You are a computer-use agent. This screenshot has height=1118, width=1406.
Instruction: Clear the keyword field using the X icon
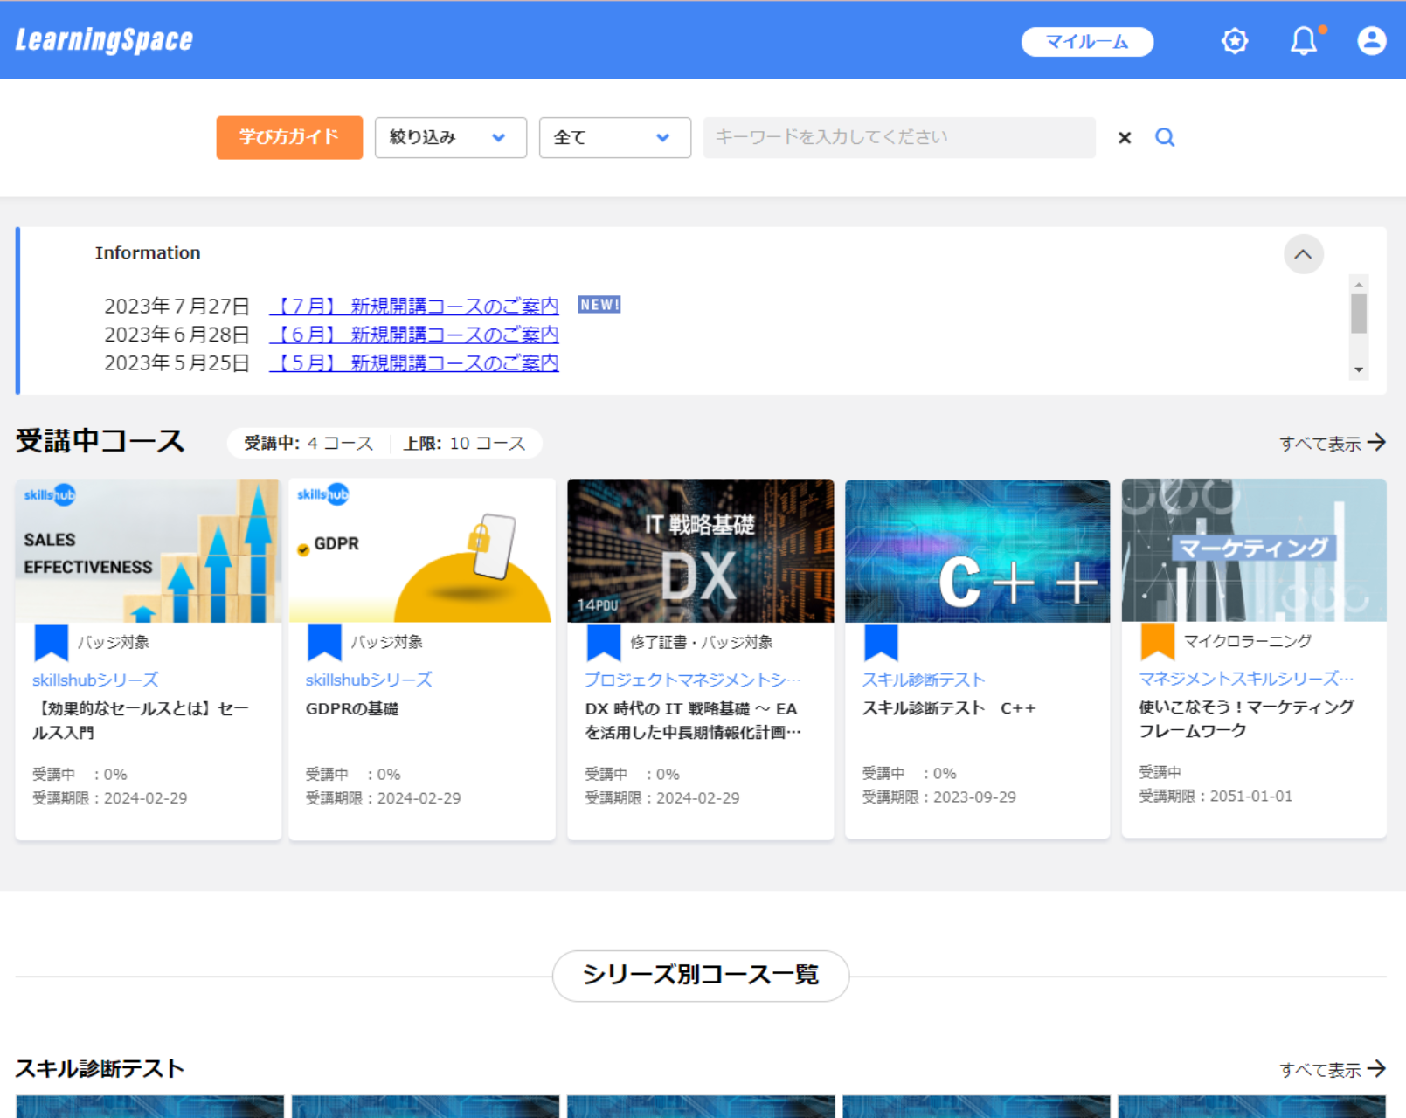point(1124,137)
